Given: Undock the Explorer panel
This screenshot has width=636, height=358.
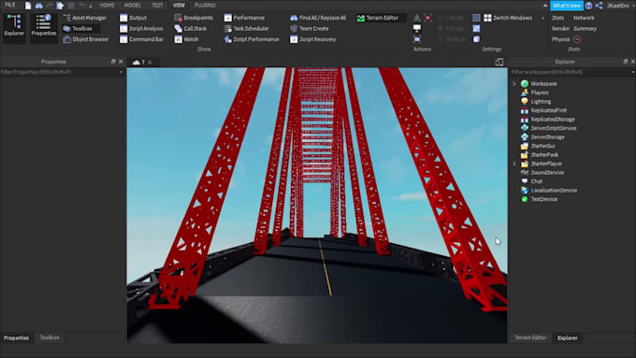Looking at the screenshot, I should [x=626, y=62].
